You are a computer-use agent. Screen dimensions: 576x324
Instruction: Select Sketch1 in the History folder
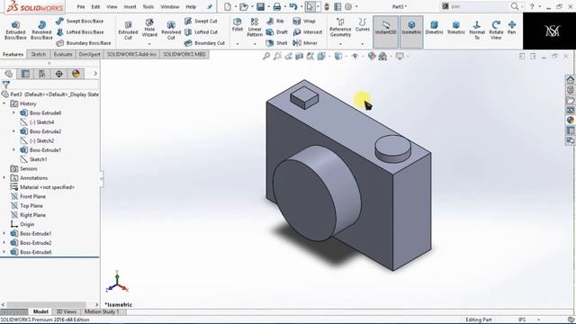click(x=38, y=159)
